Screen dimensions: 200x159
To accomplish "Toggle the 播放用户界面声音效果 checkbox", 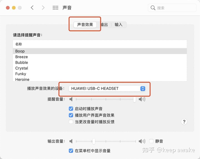I will click(x=71, y=115).
